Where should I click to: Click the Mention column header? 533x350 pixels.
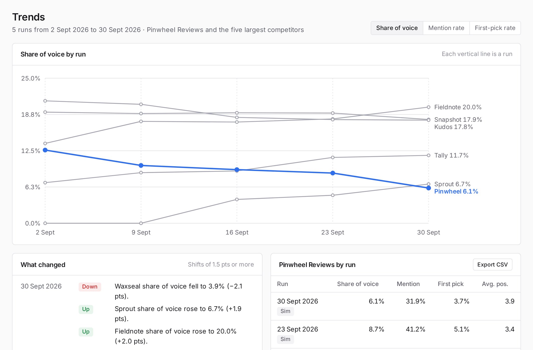point(408,284)
